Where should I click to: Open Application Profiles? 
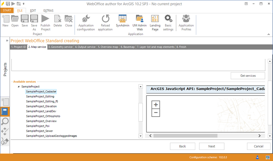point(186,23)
